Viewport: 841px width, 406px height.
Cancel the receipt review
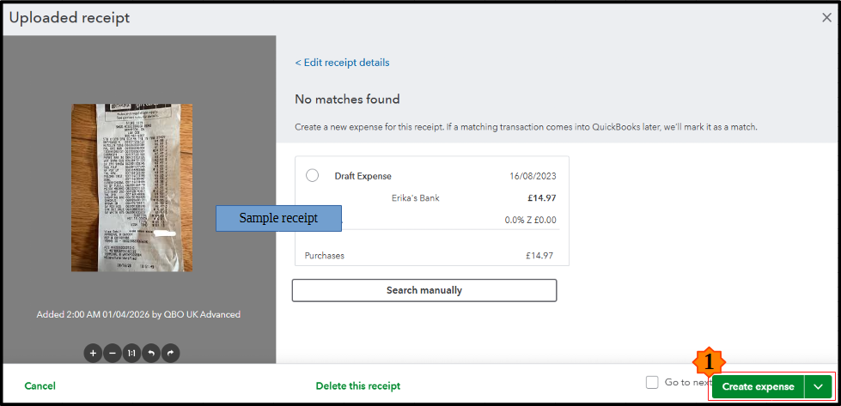(40, 386)
